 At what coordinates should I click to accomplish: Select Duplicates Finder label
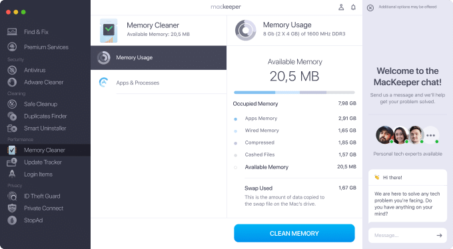pyautogui.click(x=45, y=116)
